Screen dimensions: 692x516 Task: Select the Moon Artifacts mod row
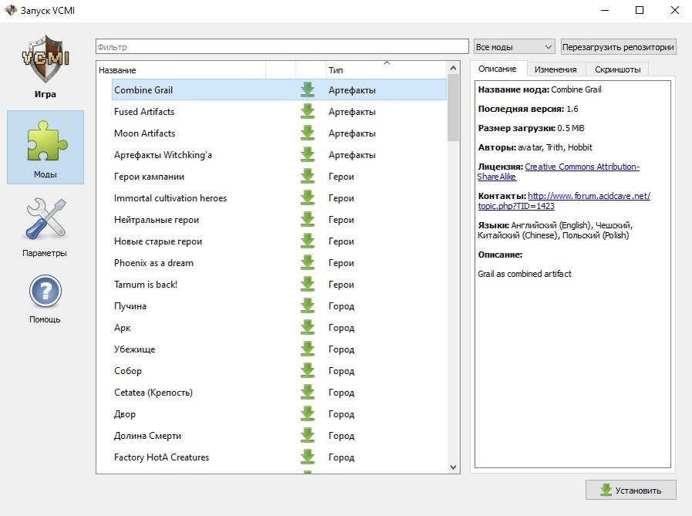(280, 133)
